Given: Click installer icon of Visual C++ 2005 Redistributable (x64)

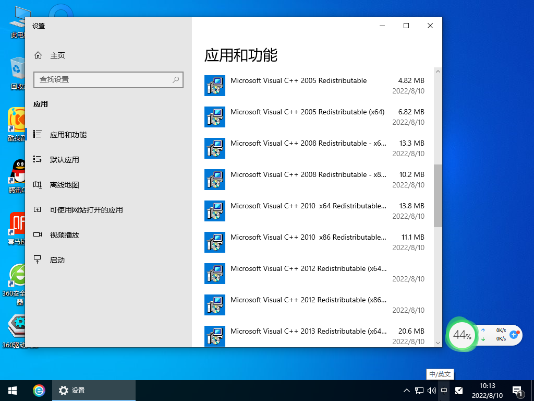Looking at the screenshot, I should [x=215, y=117].
